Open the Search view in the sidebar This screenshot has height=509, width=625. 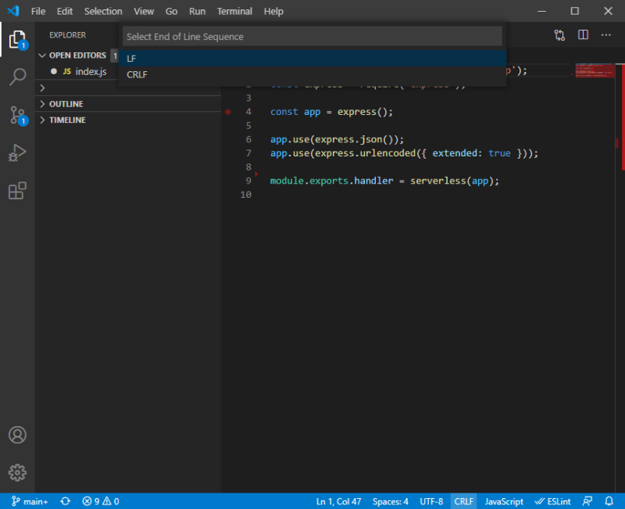17,75
